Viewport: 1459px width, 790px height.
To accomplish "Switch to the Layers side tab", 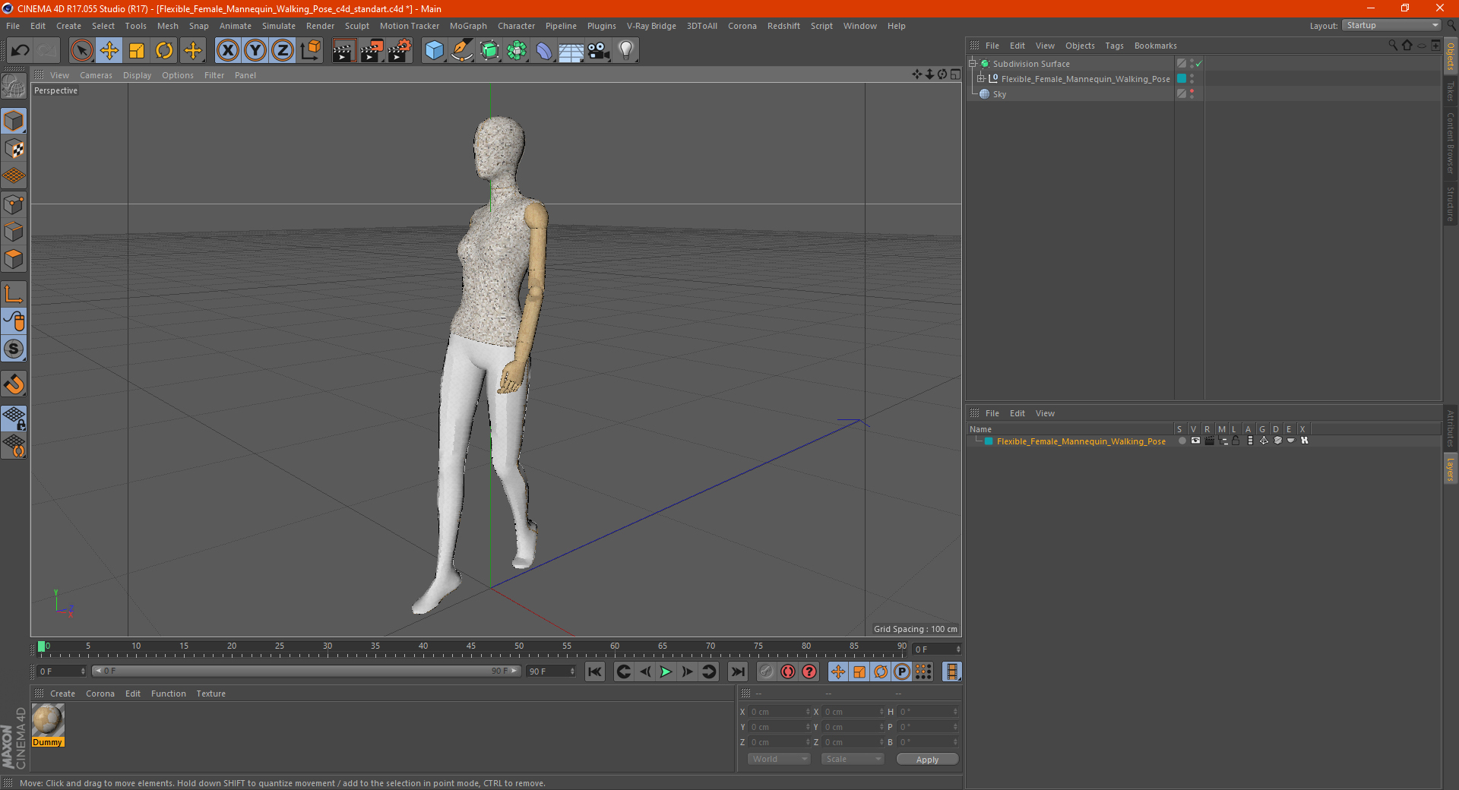I will [1451, 469].
